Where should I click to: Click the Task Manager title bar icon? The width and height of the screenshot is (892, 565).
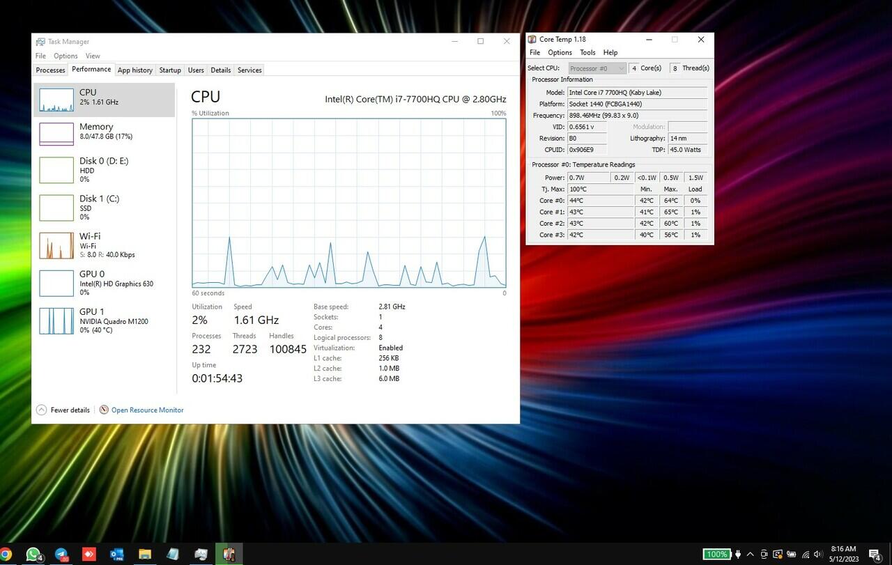click(40, 42)
